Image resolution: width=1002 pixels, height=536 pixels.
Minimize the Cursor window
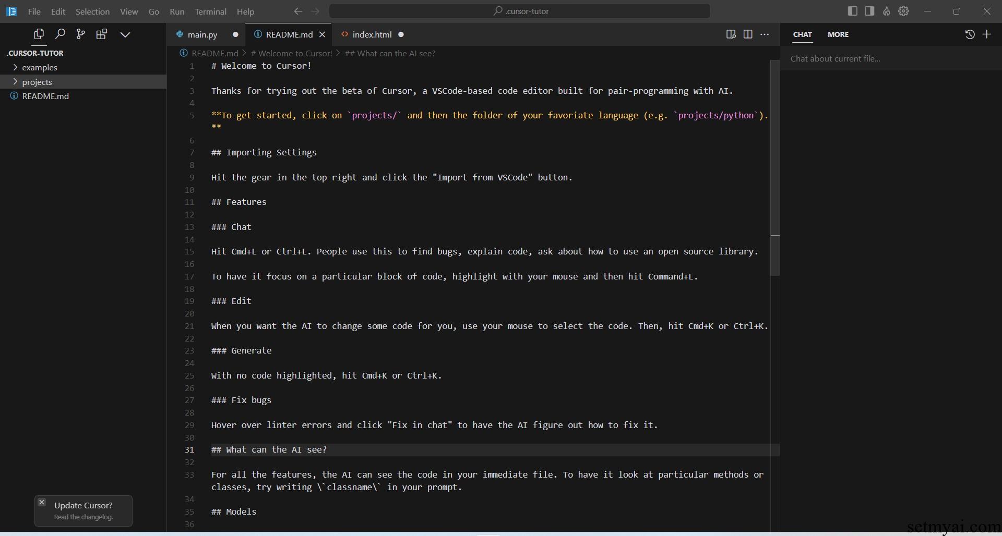click(927, 11)
